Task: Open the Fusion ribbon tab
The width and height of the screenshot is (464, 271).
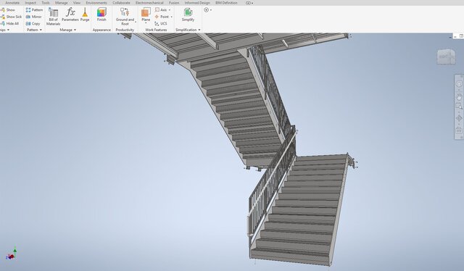Action: [x=174, y=3]
